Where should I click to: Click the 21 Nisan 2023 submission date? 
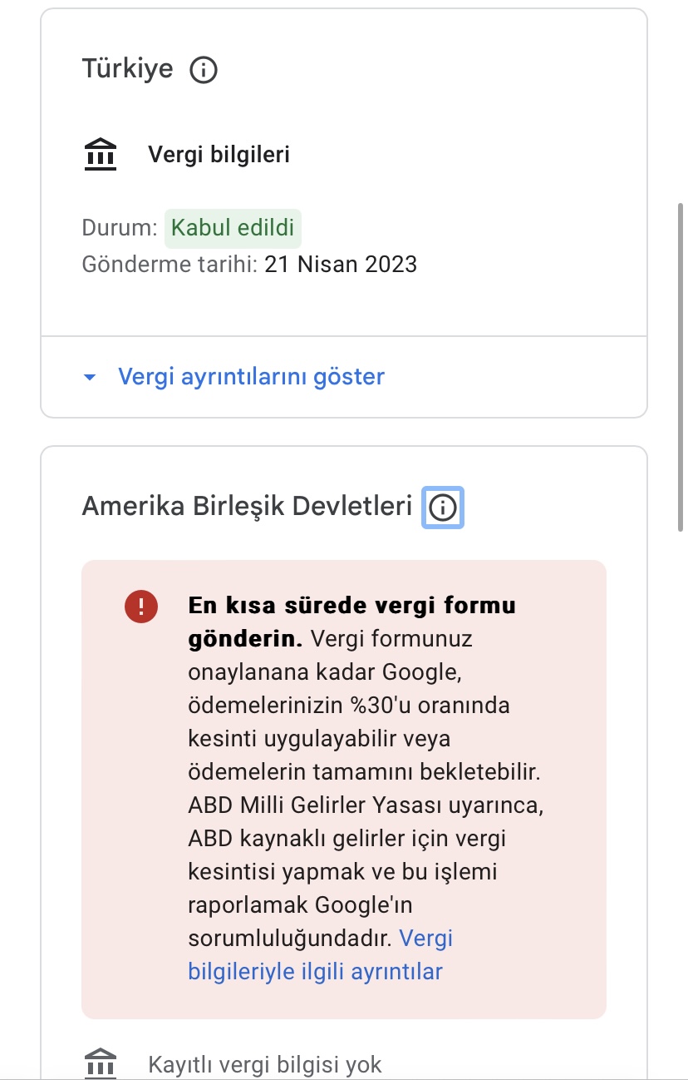[x=341, y=265]
